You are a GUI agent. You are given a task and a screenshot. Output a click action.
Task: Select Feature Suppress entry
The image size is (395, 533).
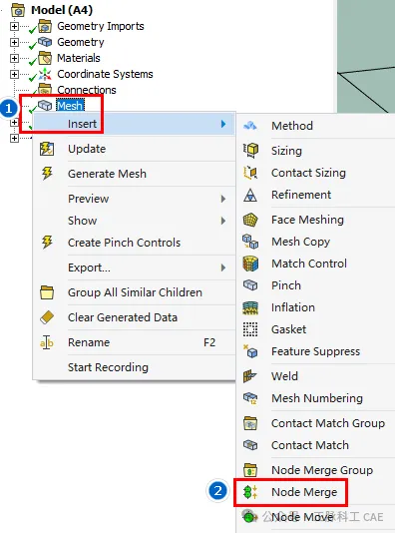(x=316, y=351)
